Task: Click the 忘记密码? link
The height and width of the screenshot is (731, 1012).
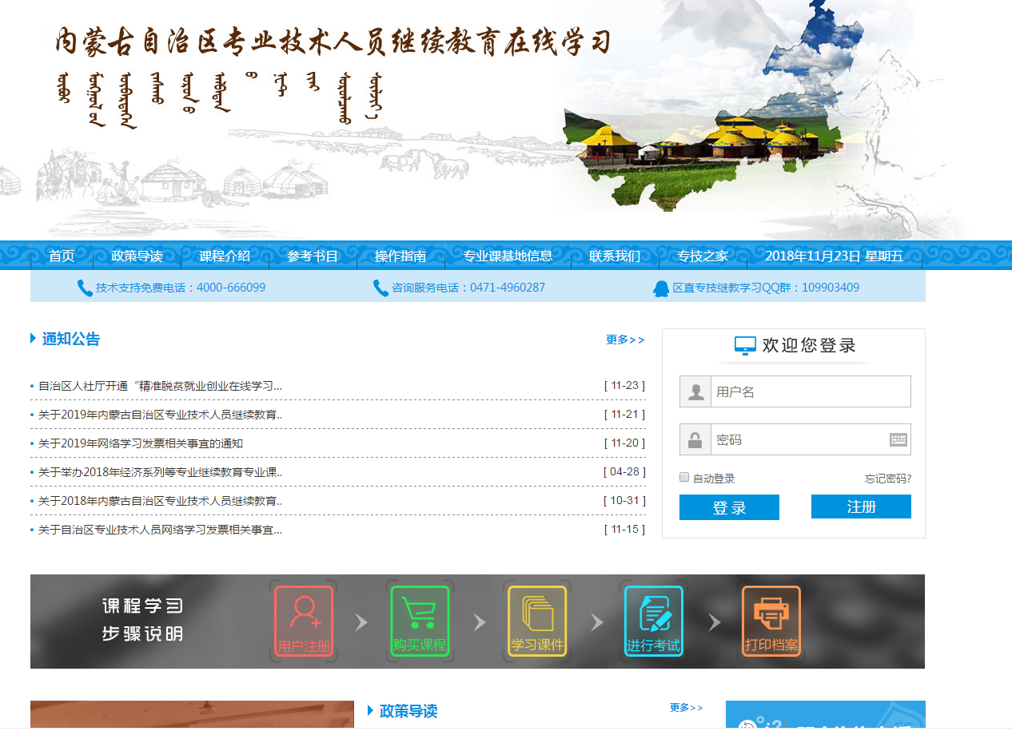Action: (887, 479)
